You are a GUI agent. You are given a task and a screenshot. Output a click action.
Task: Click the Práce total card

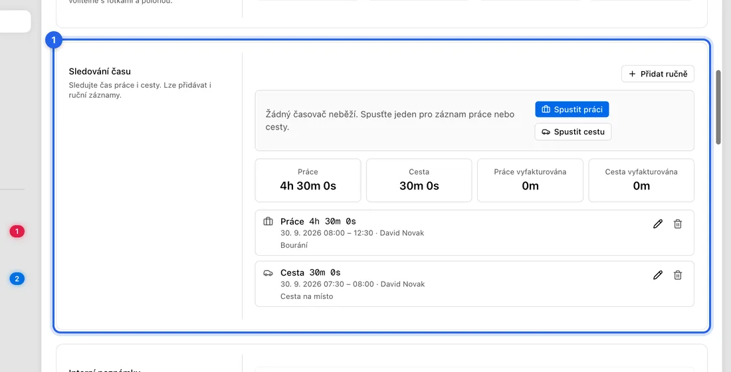point(308,181)
